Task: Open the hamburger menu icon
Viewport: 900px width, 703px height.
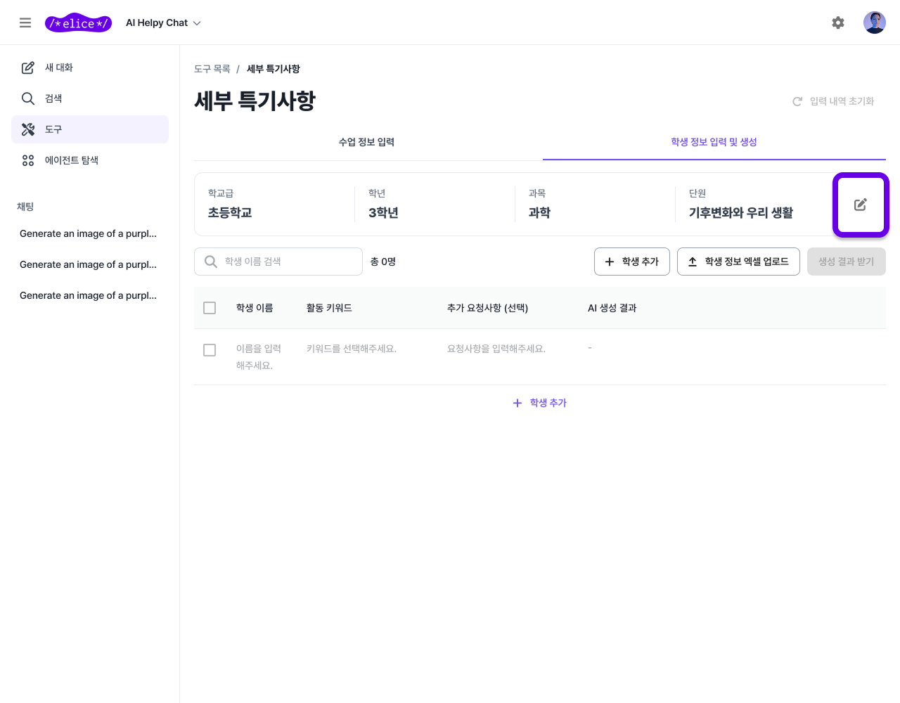Action: coord(25,22)
